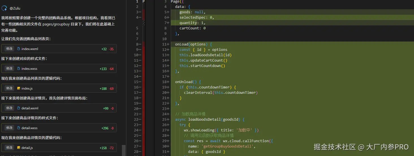The width and height of the screenshot is (414, 156).
Task: Click the file icon beside index.wxss
Action: [x=19, y=69]
